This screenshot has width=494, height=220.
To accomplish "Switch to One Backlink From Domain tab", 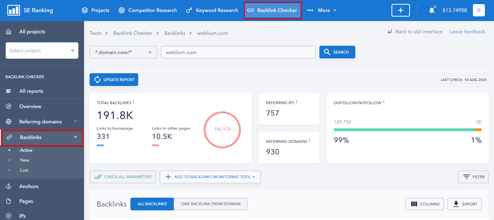I will [x=211, y=204].
